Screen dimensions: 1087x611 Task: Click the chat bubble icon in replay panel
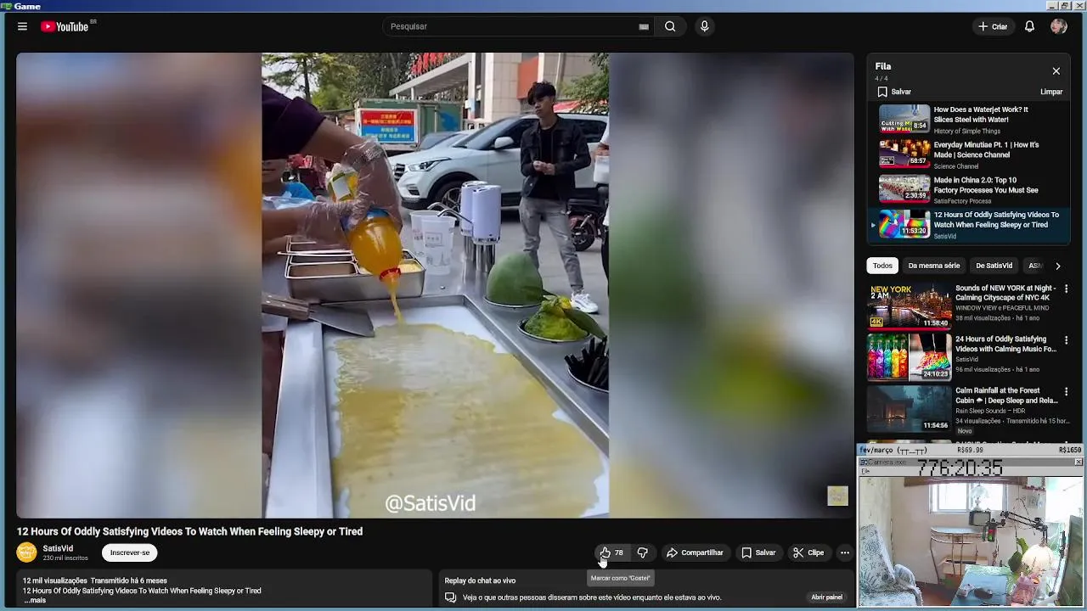(450, 597)
